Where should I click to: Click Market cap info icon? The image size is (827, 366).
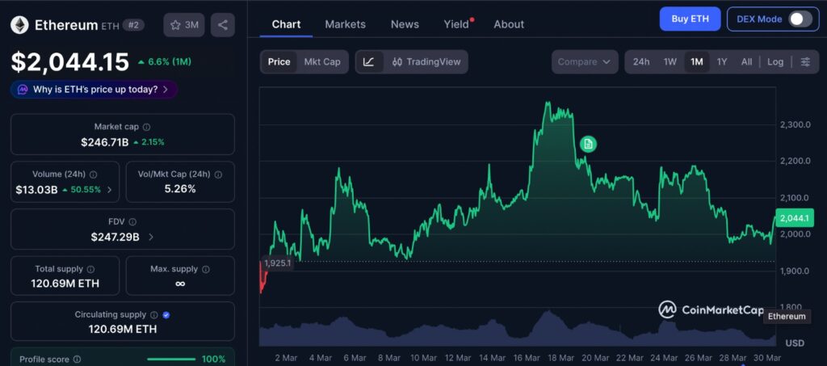[x=147, y=127]
